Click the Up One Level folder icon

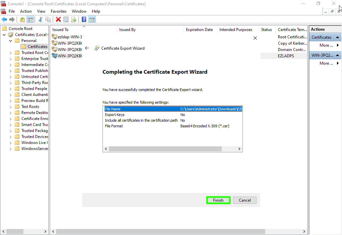22,20
